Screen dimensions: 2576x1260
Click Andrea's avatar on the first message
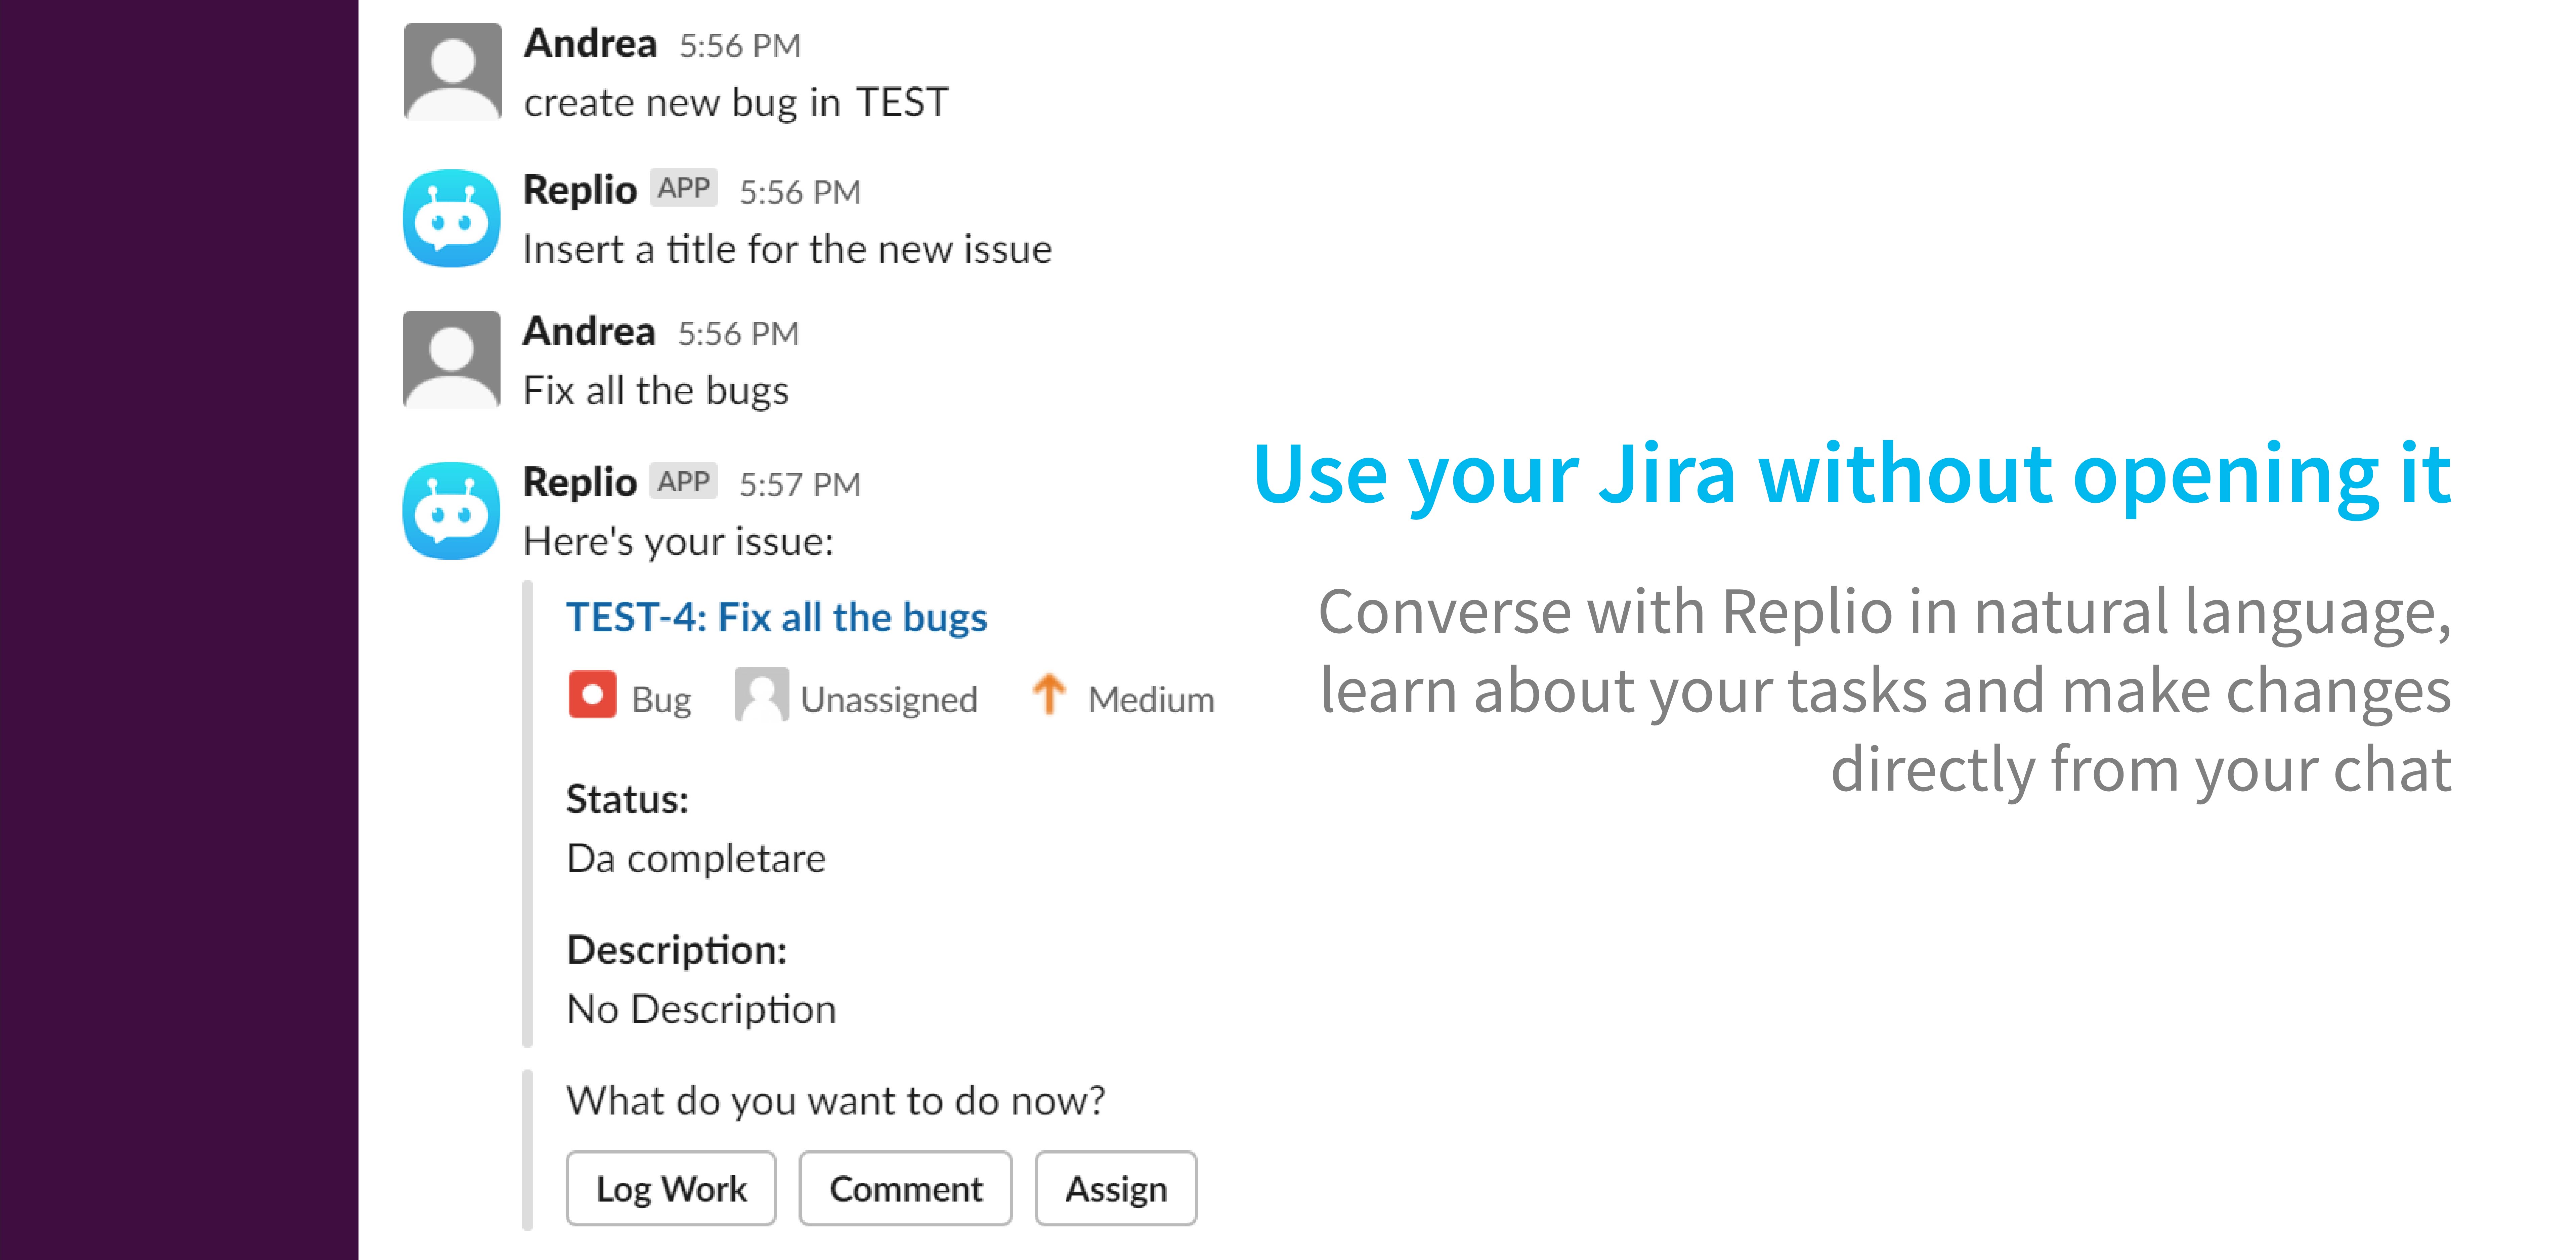452,72
